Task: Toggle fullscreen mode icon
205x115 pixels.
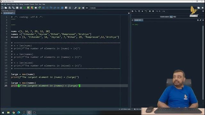Action: click(x=70, y=8)
